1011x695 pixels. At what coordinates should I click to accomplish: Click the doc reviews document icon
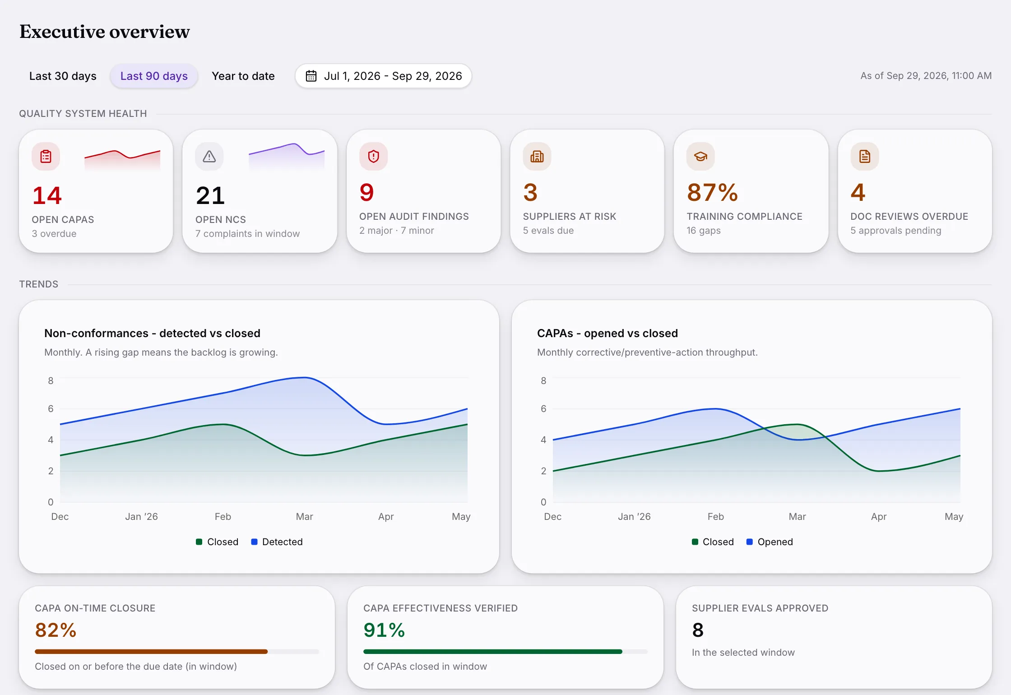865,157
